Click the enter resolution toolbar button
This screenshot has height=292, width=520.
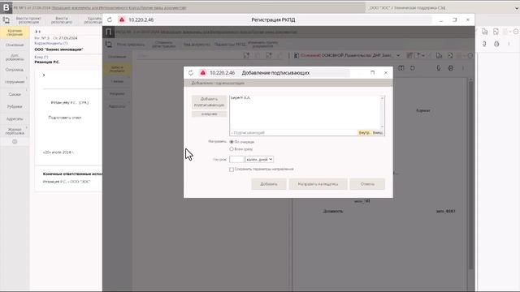click(x=62, y=20)
